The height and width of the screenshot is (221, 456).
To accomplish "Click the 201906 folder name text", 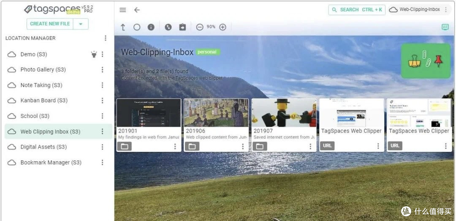I will click(x=195, y=131).
